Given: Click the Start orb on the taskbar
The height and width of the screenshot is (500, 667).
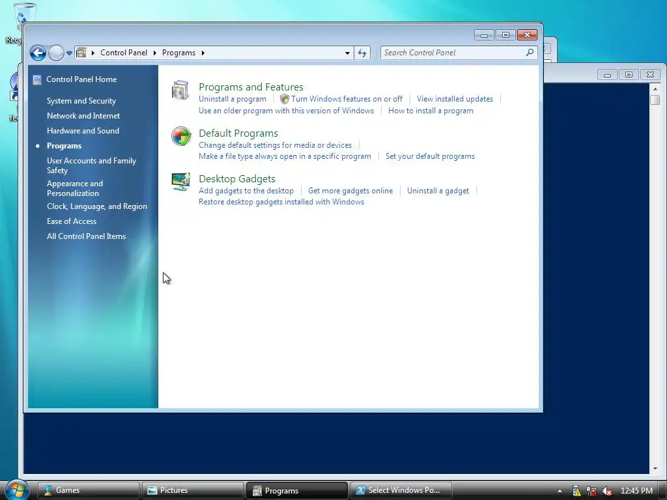Looking at the screenshot, I should (16, 490).
